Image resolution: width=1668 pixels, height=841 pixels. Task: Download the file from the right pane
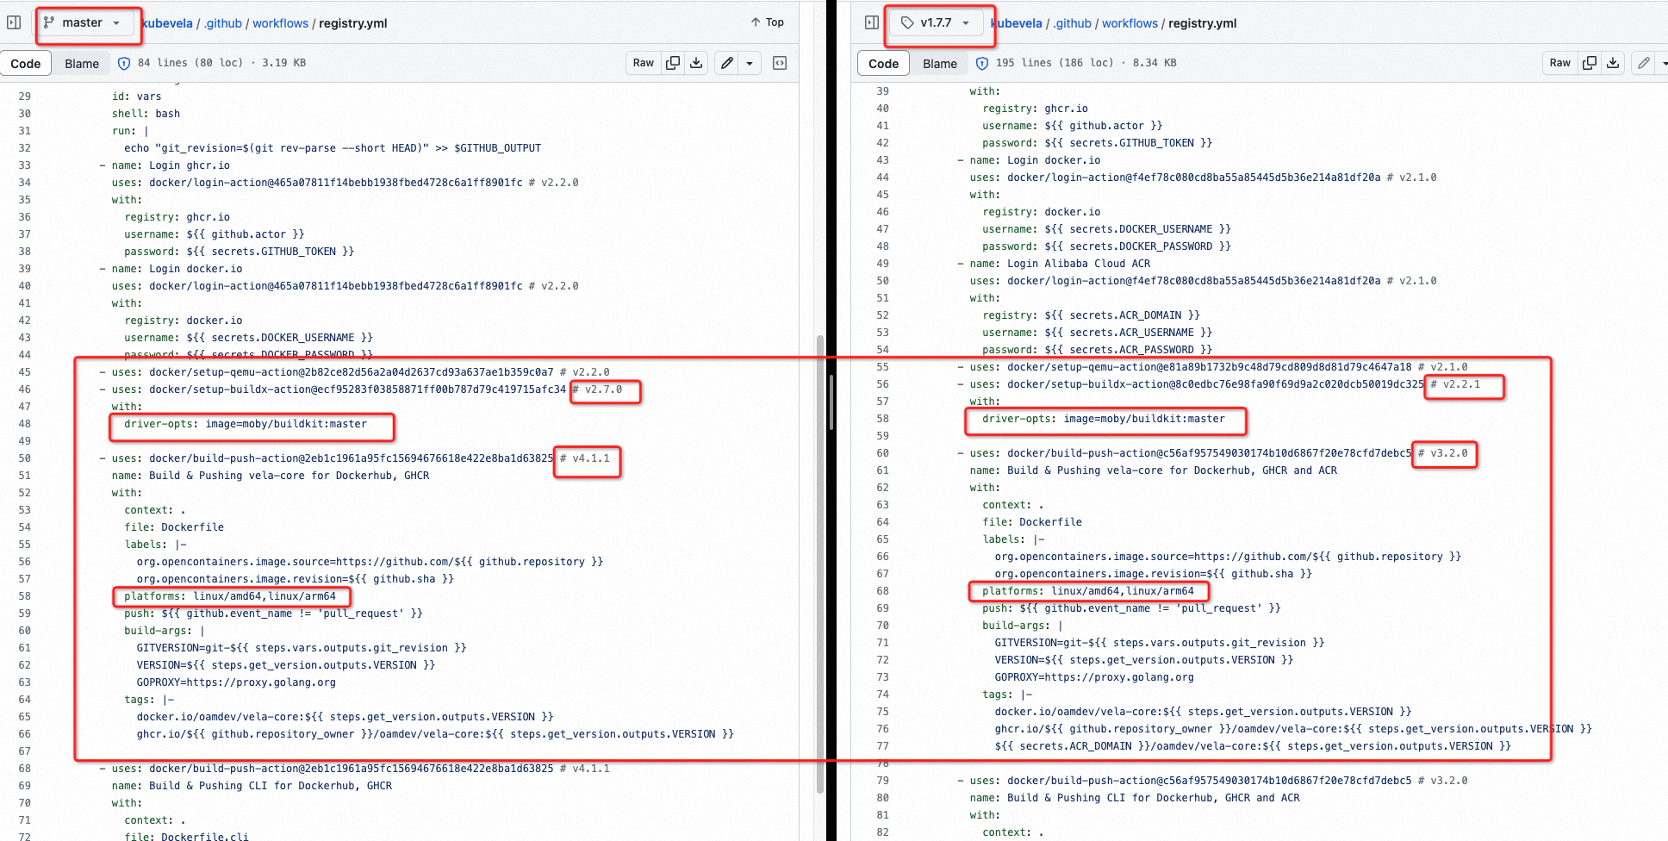click(1613, 62)
